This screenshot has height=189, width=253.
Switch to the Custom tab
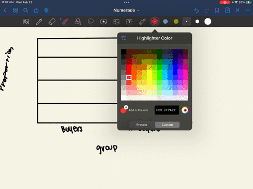[167, 125]
